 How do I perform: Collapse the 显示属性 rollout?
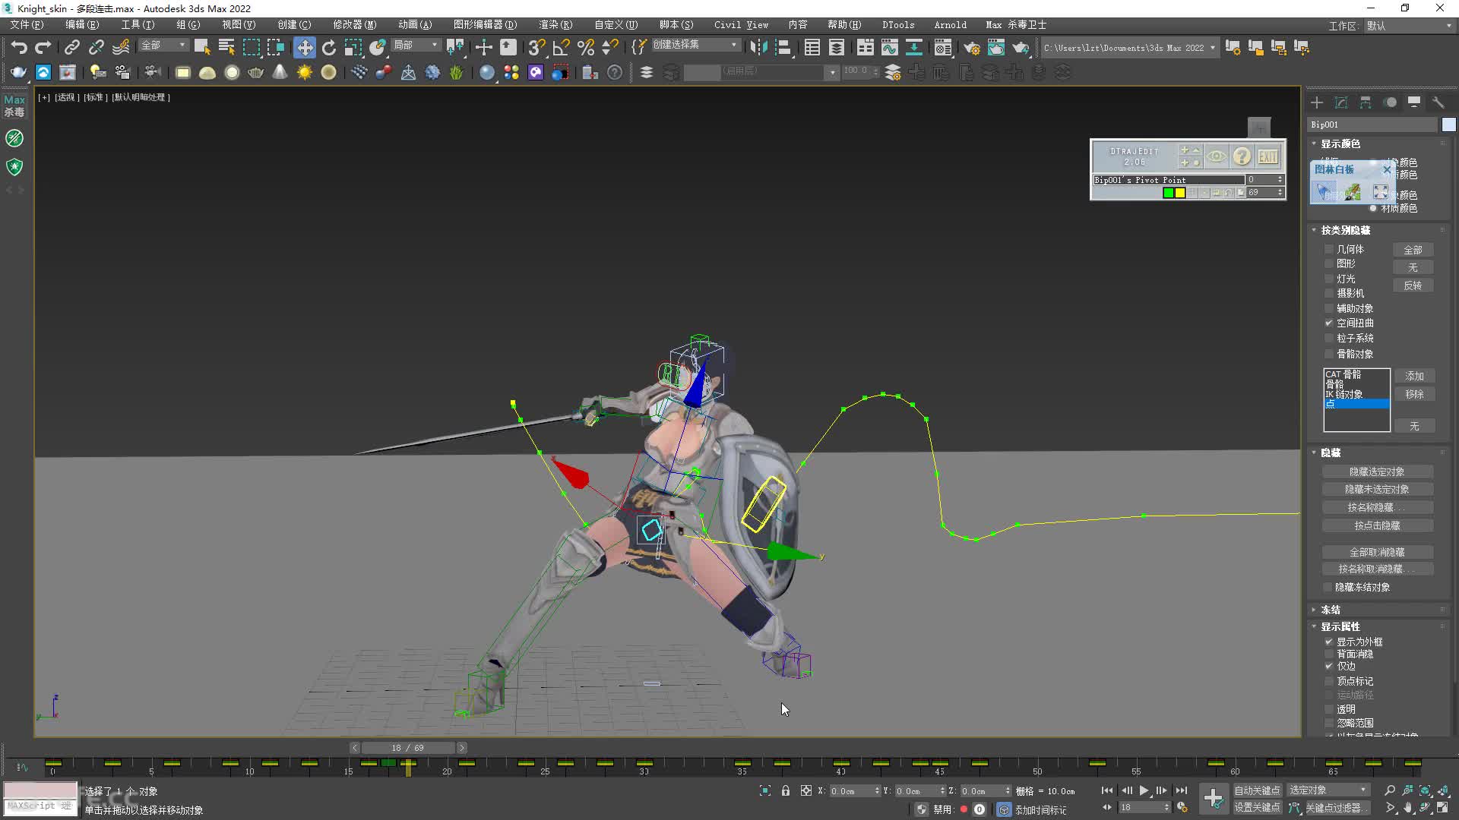coord(1340,626)
